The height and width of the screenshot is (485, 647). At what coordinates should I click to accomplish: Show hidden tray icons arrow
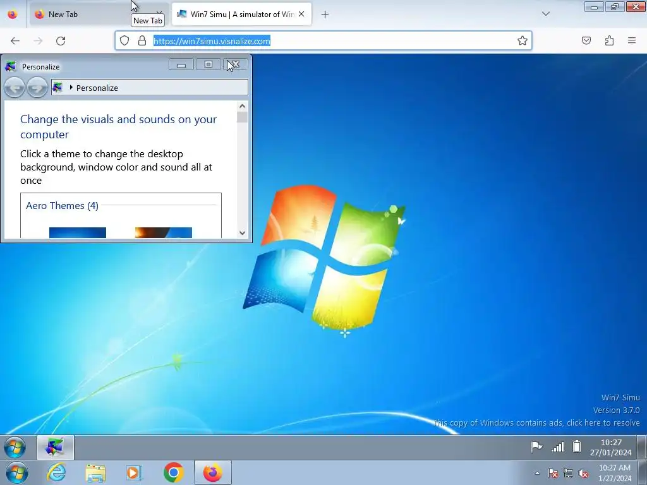click(537, 473)
